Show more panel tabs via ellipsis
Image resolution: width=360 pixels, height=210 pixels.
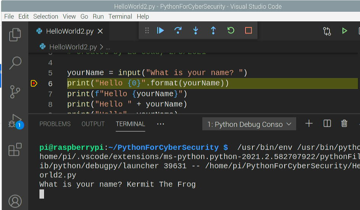[161, 124]
